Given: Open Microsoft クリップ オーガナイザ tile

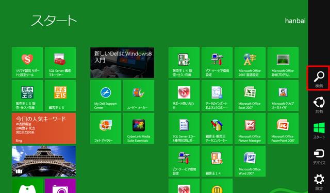Looking at the screenshot, I should [x=283, y=95].
